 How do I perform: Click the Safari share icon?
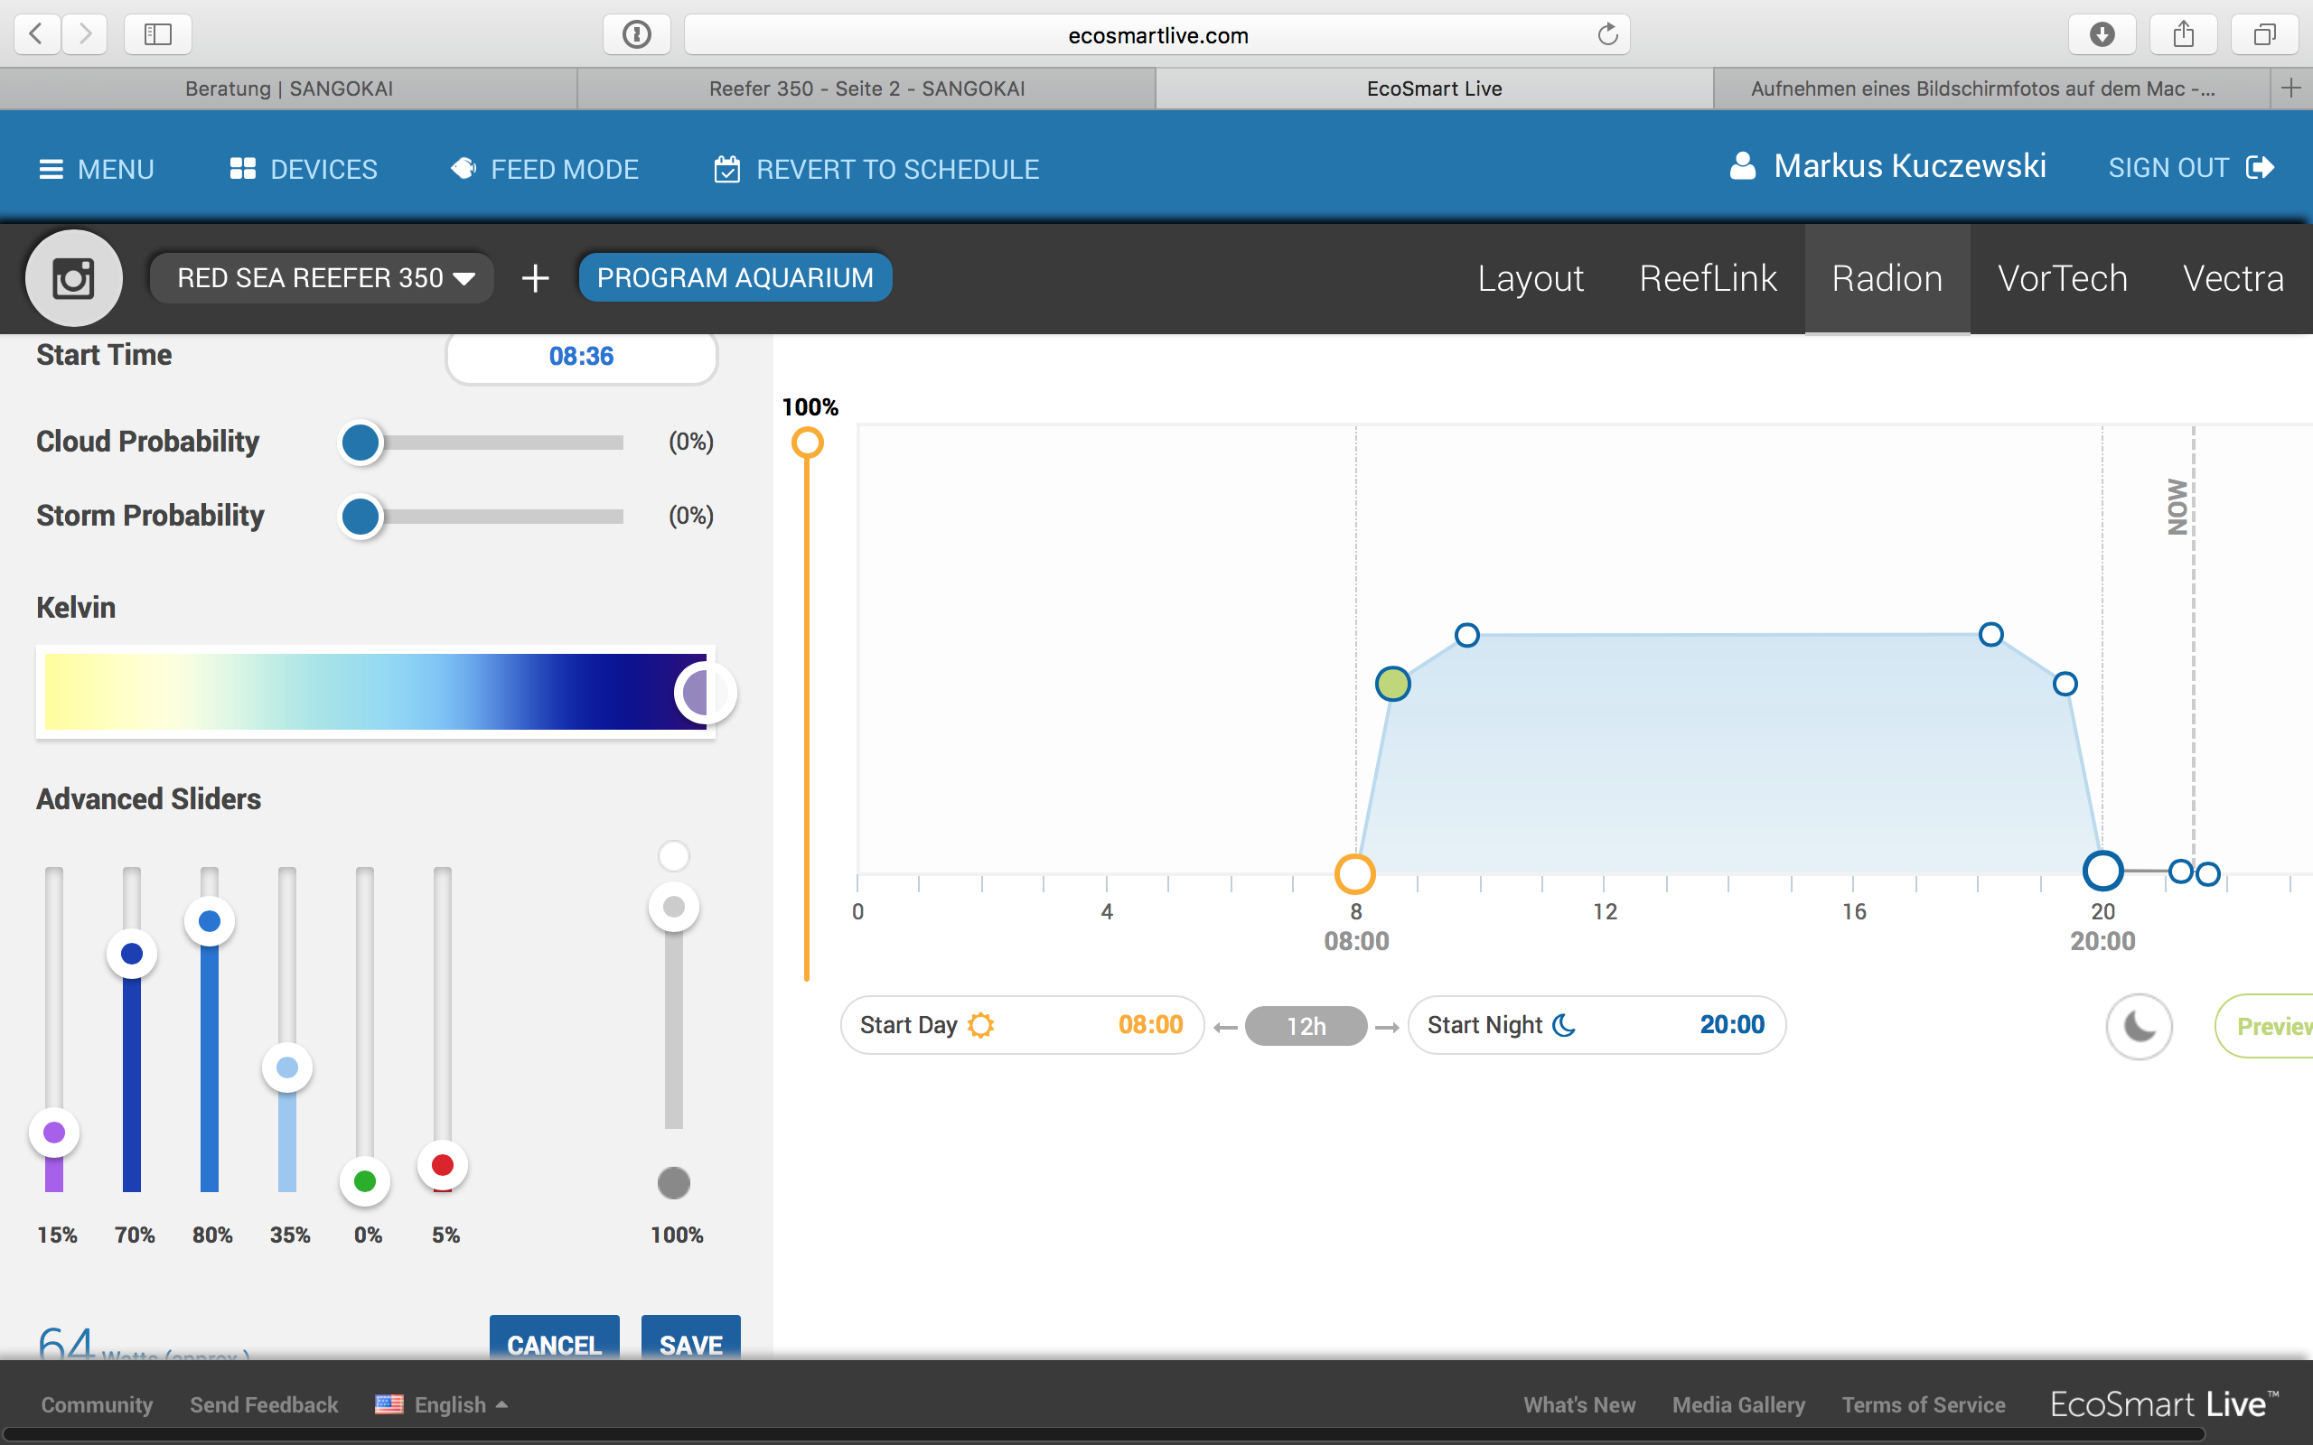pyautogui.click(x=2183, y=34)
